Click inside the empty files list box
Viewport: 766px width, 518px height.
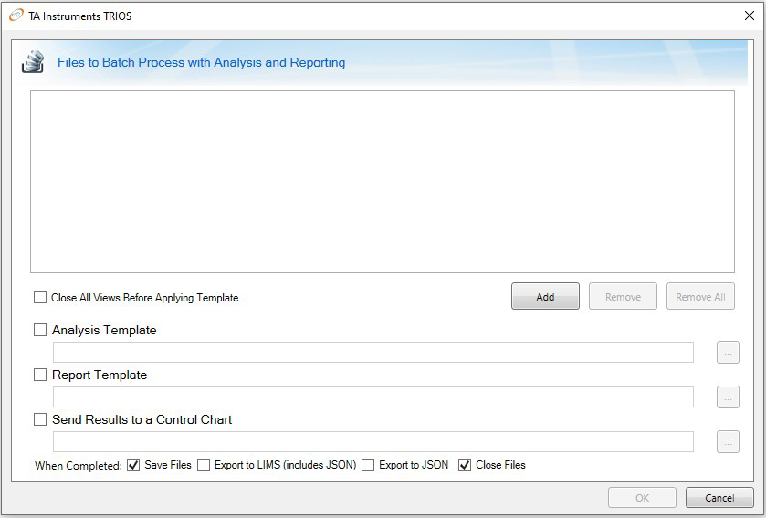point(383,182)
